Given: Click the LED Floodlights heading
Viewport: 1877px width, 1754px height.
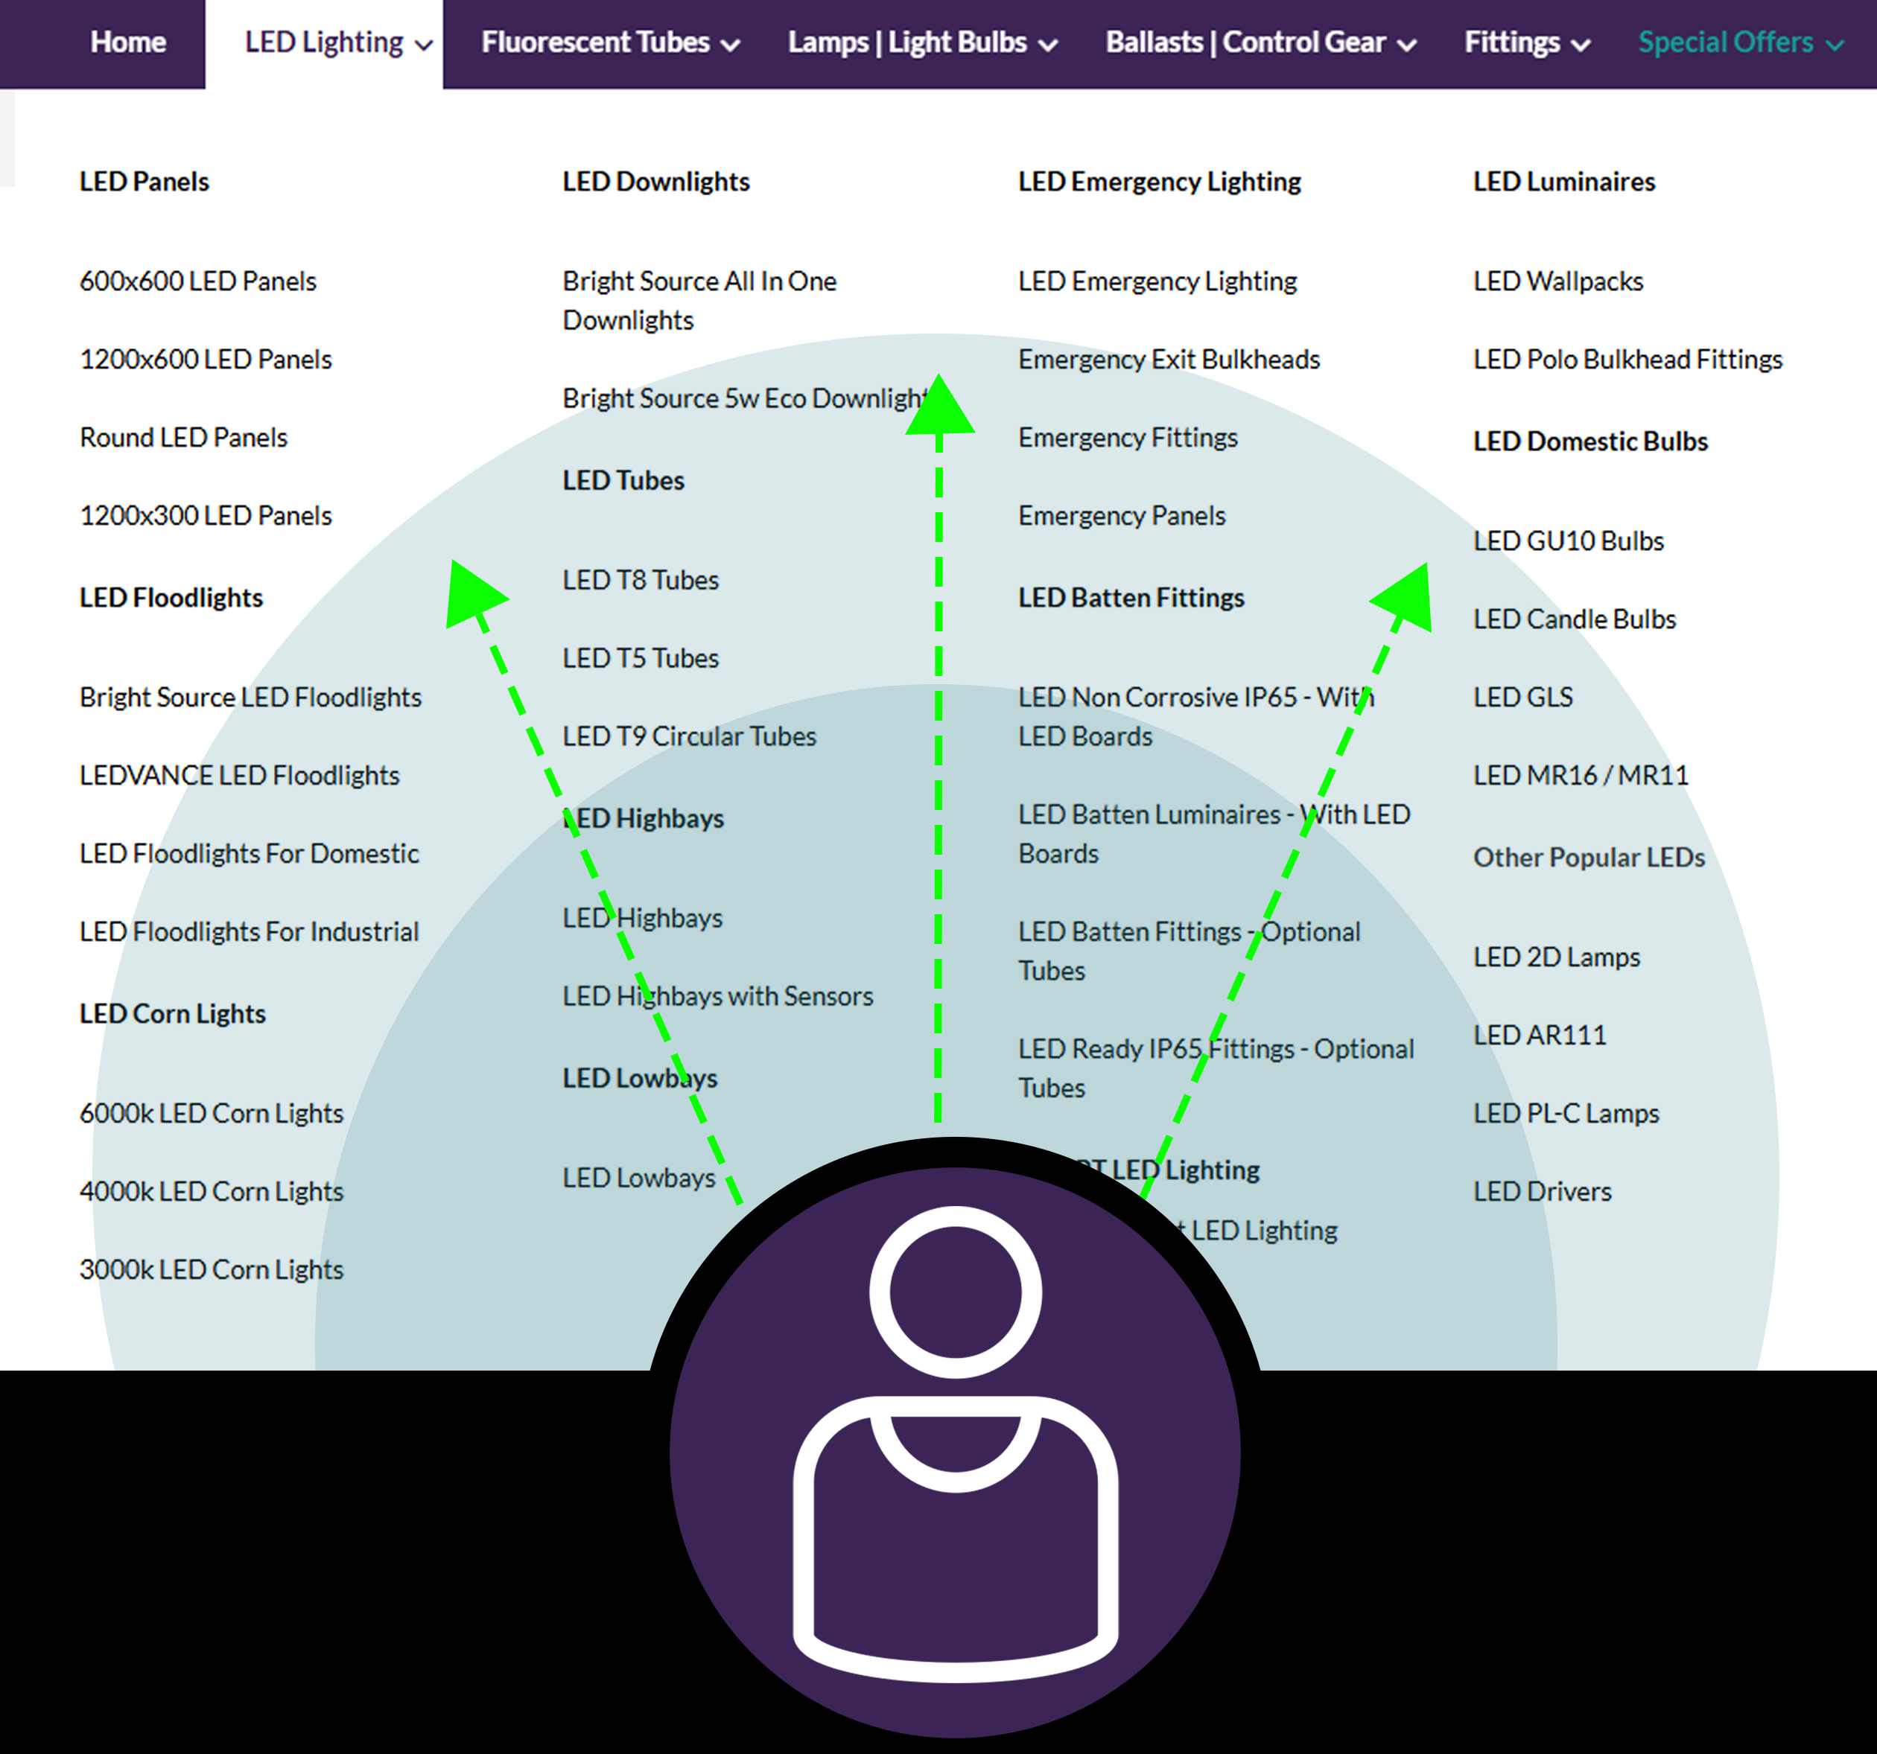Looking at the screenshot, I should (171, 598).
